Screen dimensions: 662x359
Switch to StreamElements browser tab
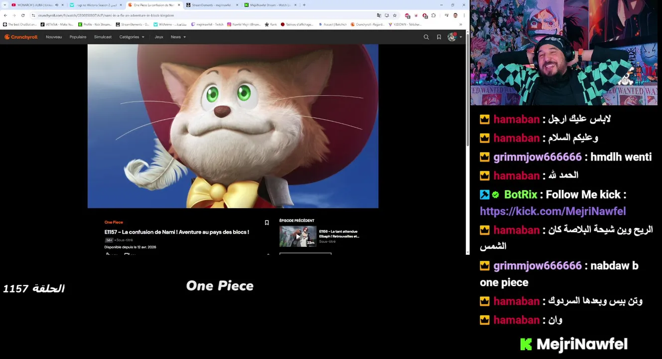point(211,5)
